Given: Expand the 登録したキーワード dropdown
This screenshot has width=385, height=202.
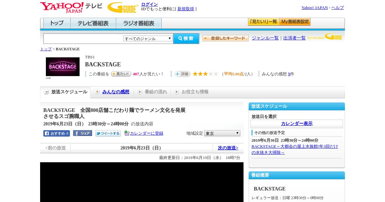Looking at the screenshot, I should [x=226, y=38].
